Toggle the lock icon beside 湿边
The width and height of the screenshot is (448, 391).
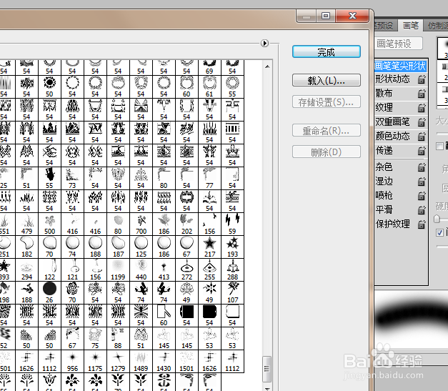(422, 182)
